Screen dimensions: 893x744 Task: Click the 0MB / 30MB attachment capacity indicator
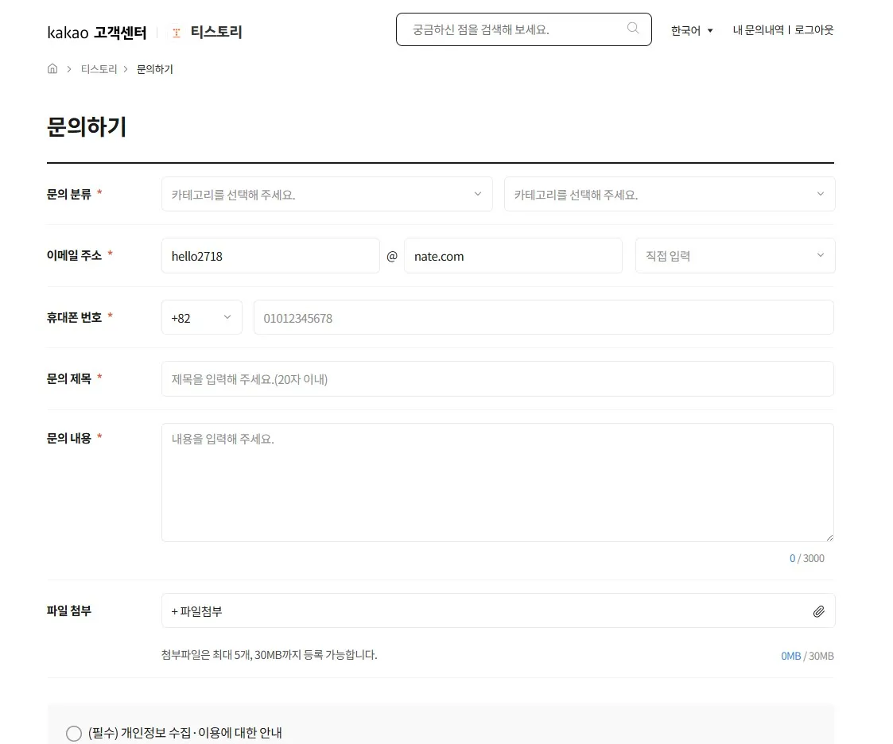click(807, 656)
